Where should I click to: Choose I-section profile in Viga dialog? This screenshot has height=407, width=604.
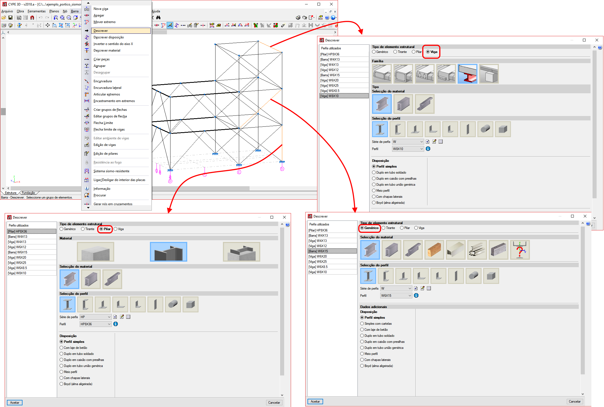(x=380, y=129)
